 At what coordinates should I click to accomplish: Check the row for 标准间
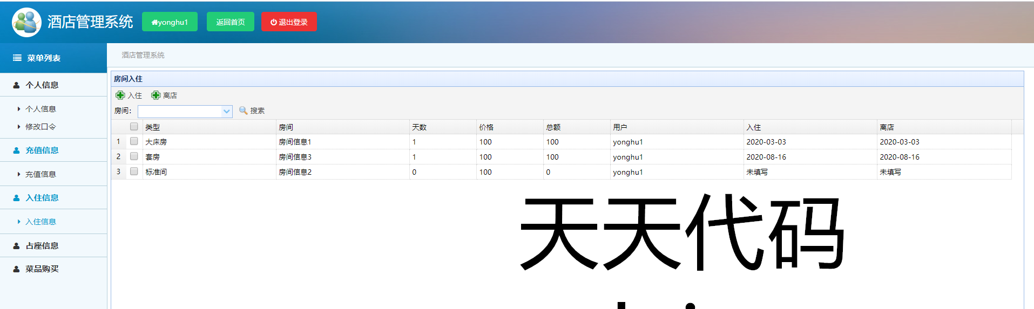coord(134,171)
